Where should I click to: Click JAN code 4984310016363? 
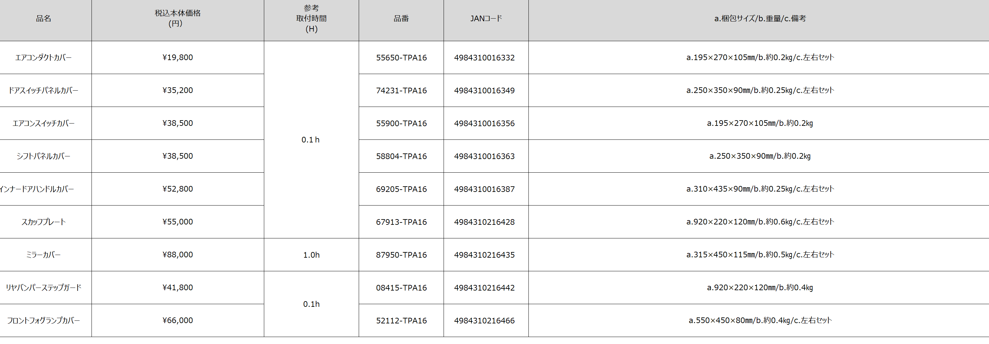coord(484,156)
